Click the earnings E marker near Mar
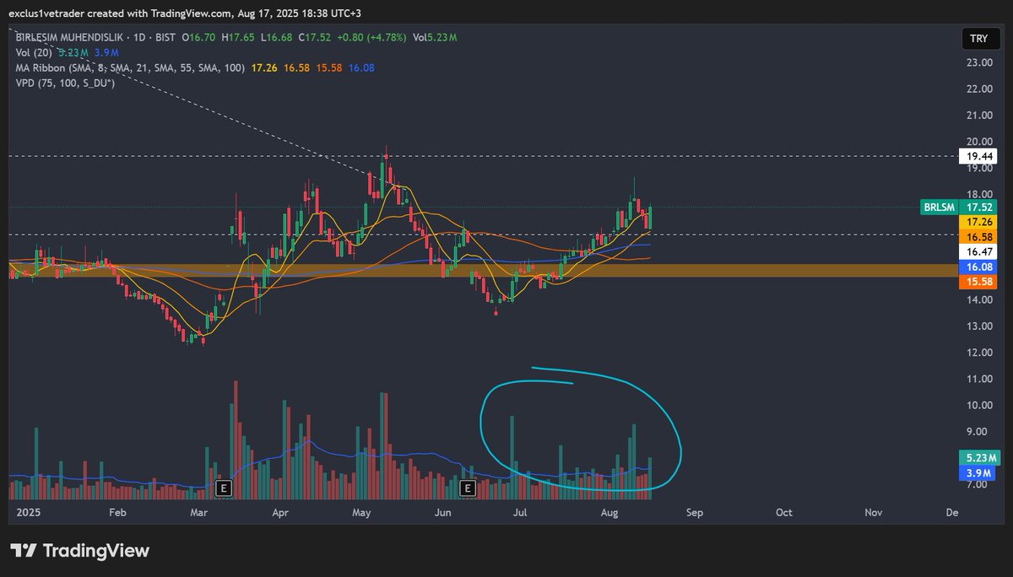Image resolution: width=1013 pixels, height=577 pixels. (x=224, y=488)
